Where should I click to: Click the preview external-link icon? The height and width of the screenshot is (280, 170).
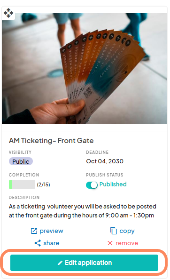pos(34,231)
